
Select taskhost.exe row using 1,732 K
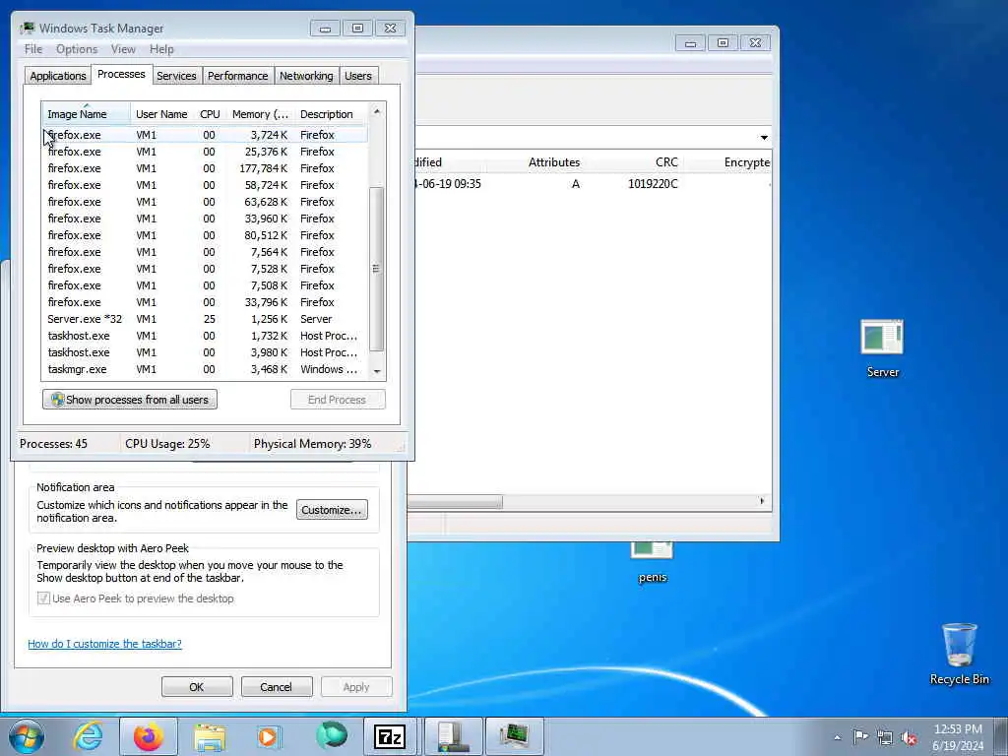pos(206,336)
